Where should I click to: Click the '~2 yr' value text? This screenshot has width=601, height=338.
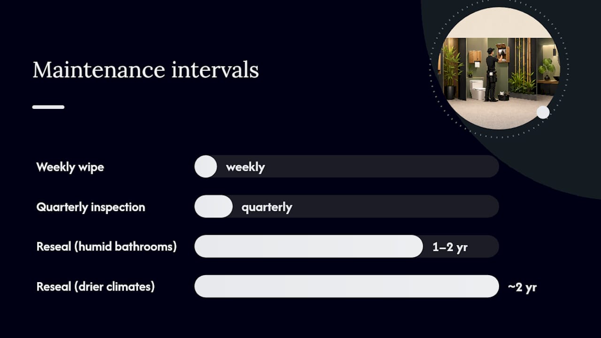[522, 287]
